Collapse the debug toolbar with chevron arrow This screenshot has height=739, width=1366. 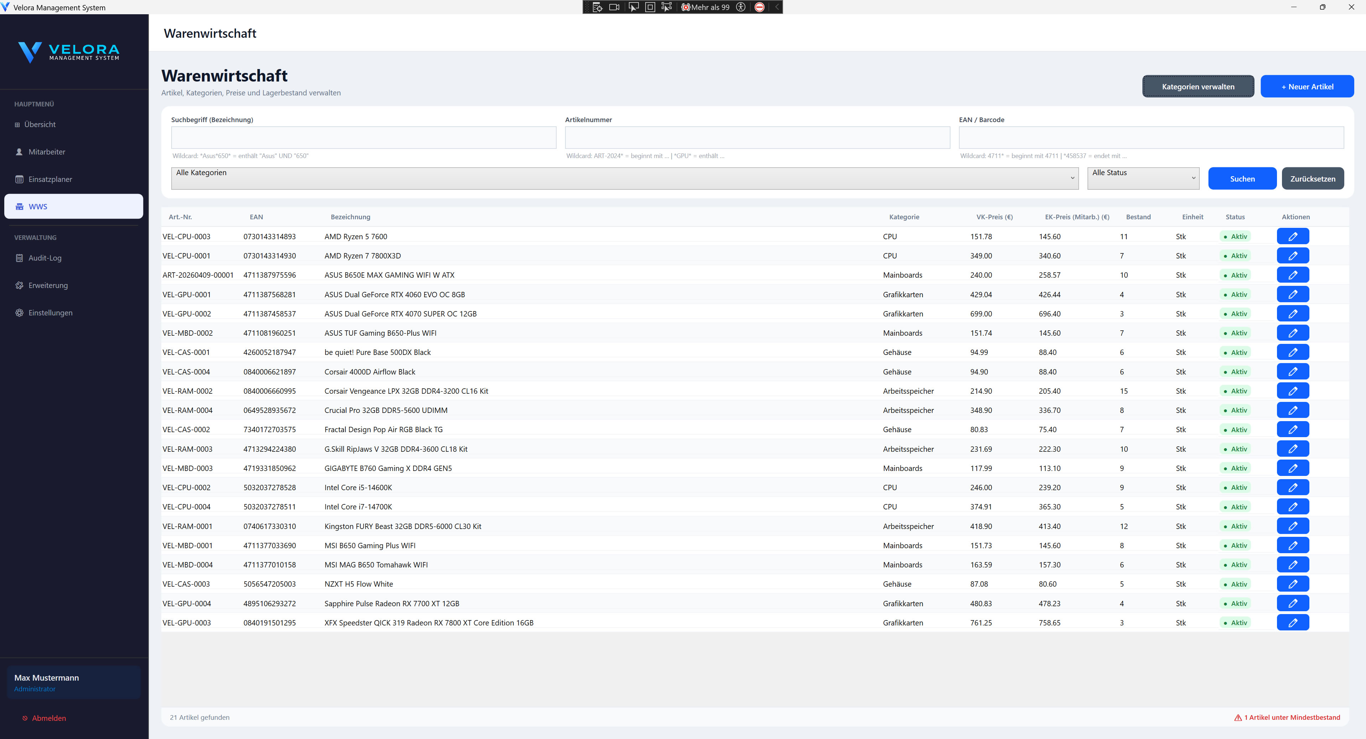click(777, 7)
